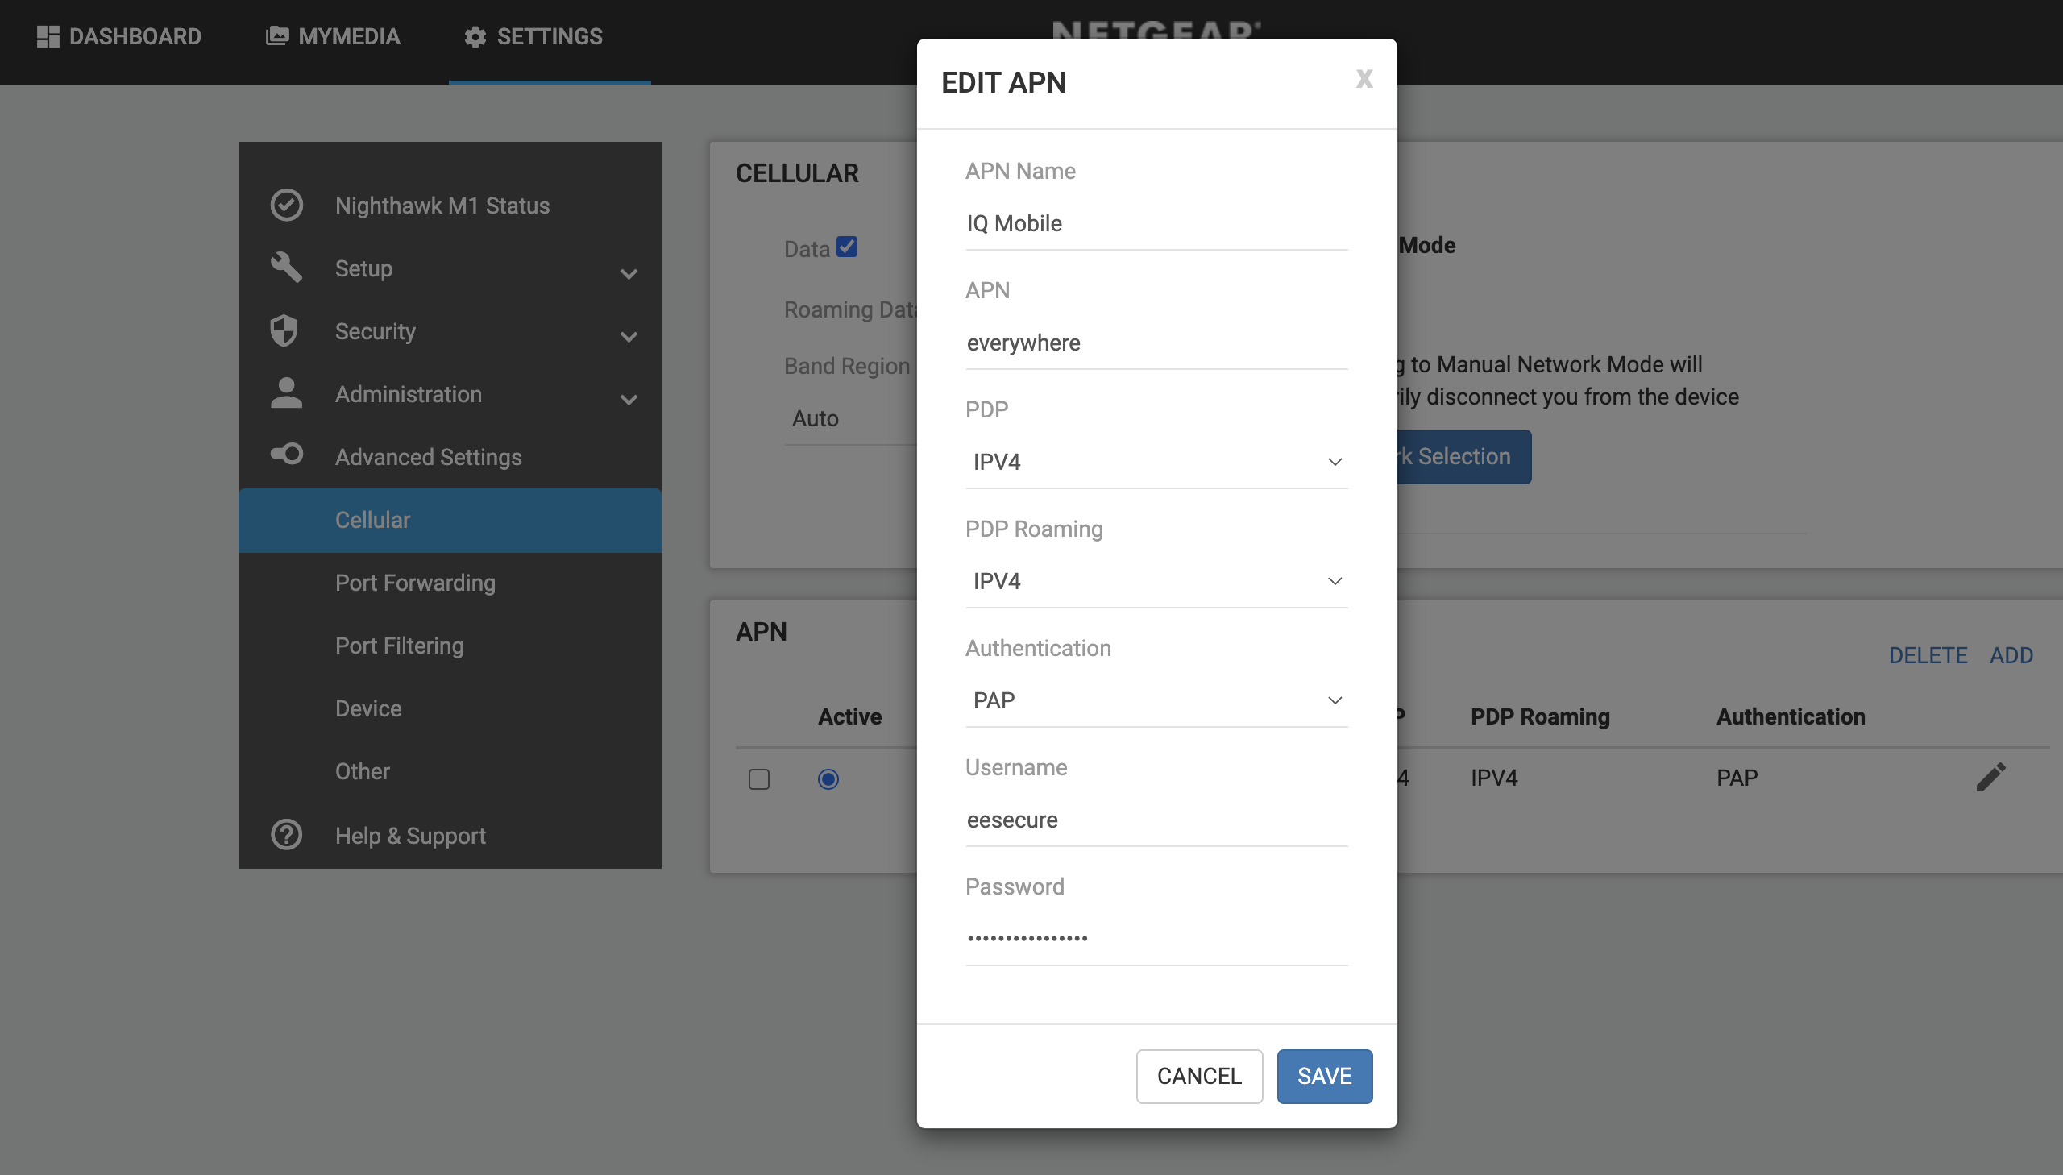Switch to the SETTINGS tab
2063x1175 pixels.
(x=533, y=36)
